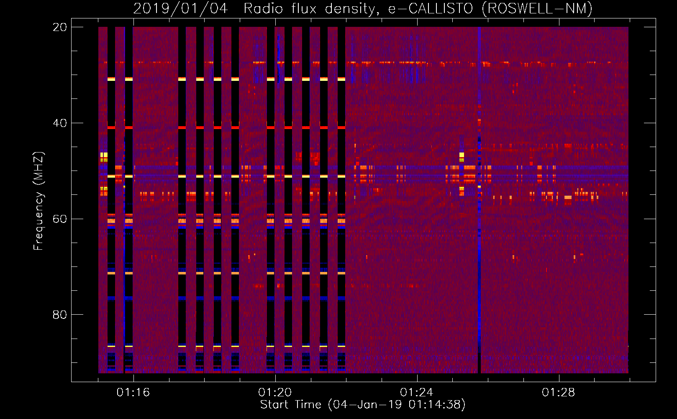677x419 pixels.
Task: Click the '01:28' time tick label
Action: tap(559, 393)
